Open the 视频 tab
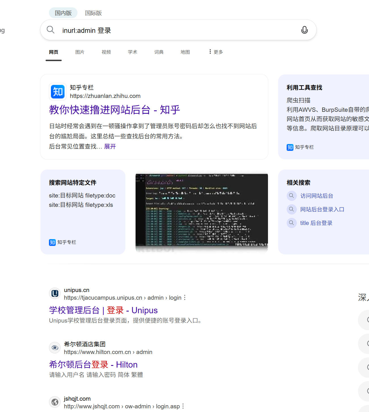Viewport: 369px width, 412px height. (106, 52)
